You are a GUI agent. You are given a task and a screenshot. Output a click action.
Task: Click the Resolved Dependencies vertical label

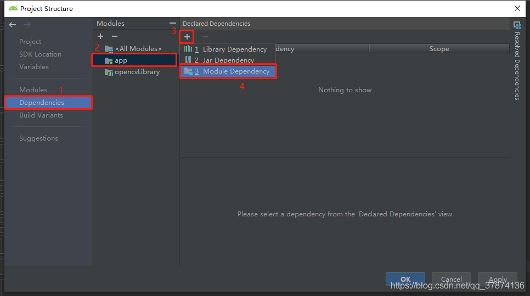(x=517, y=66)
